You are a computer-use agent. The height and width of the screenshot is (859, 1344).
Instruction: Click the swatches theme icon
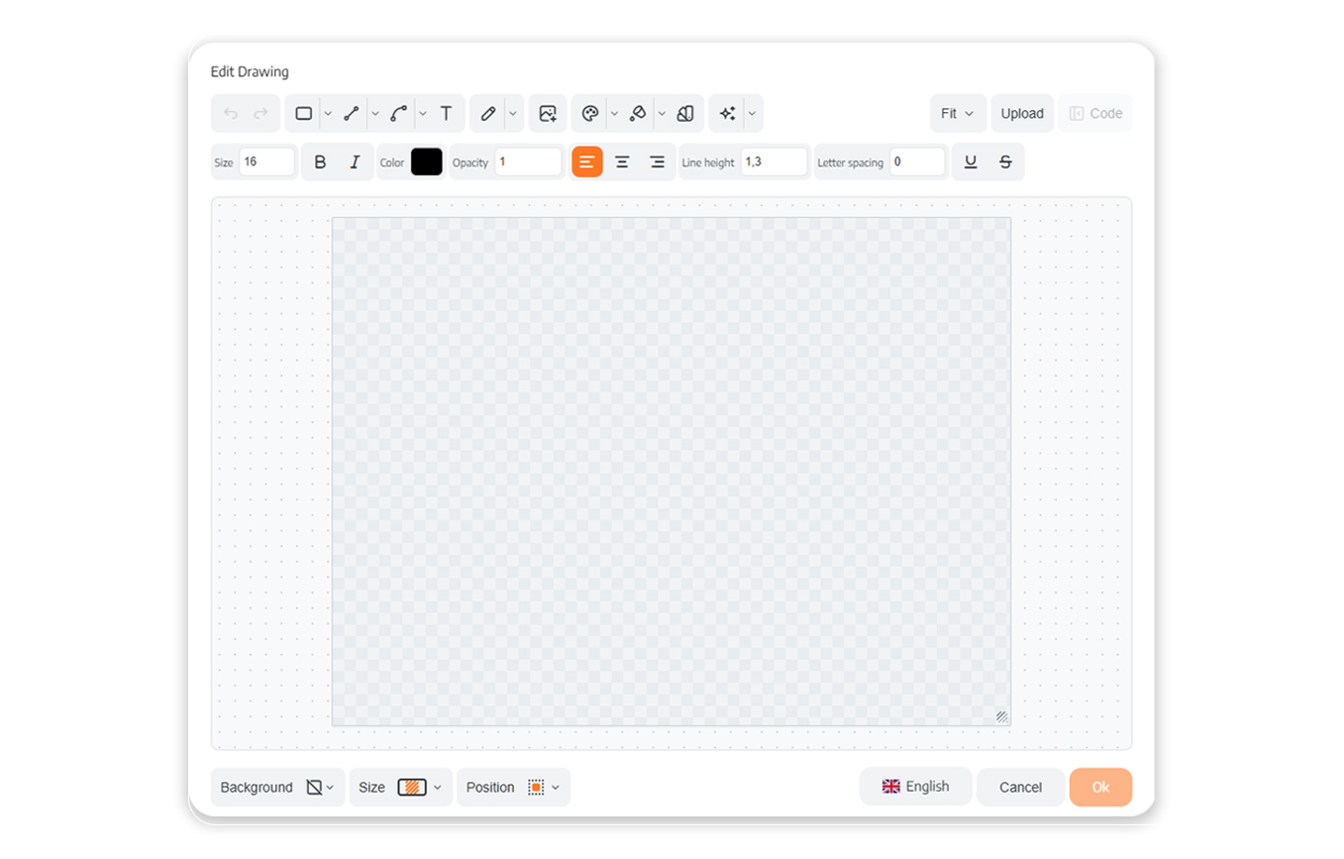684,114
